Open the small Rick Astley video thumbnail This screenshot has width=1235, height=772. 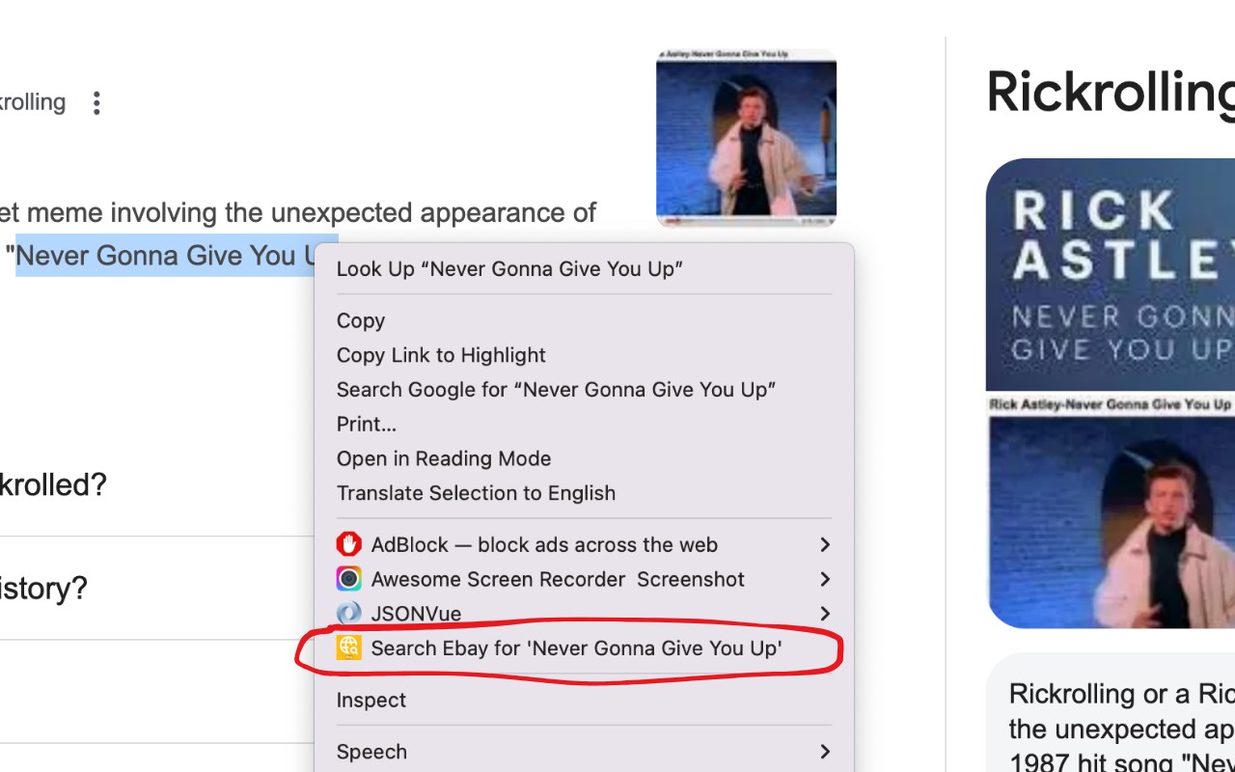(x=746, y=138)
